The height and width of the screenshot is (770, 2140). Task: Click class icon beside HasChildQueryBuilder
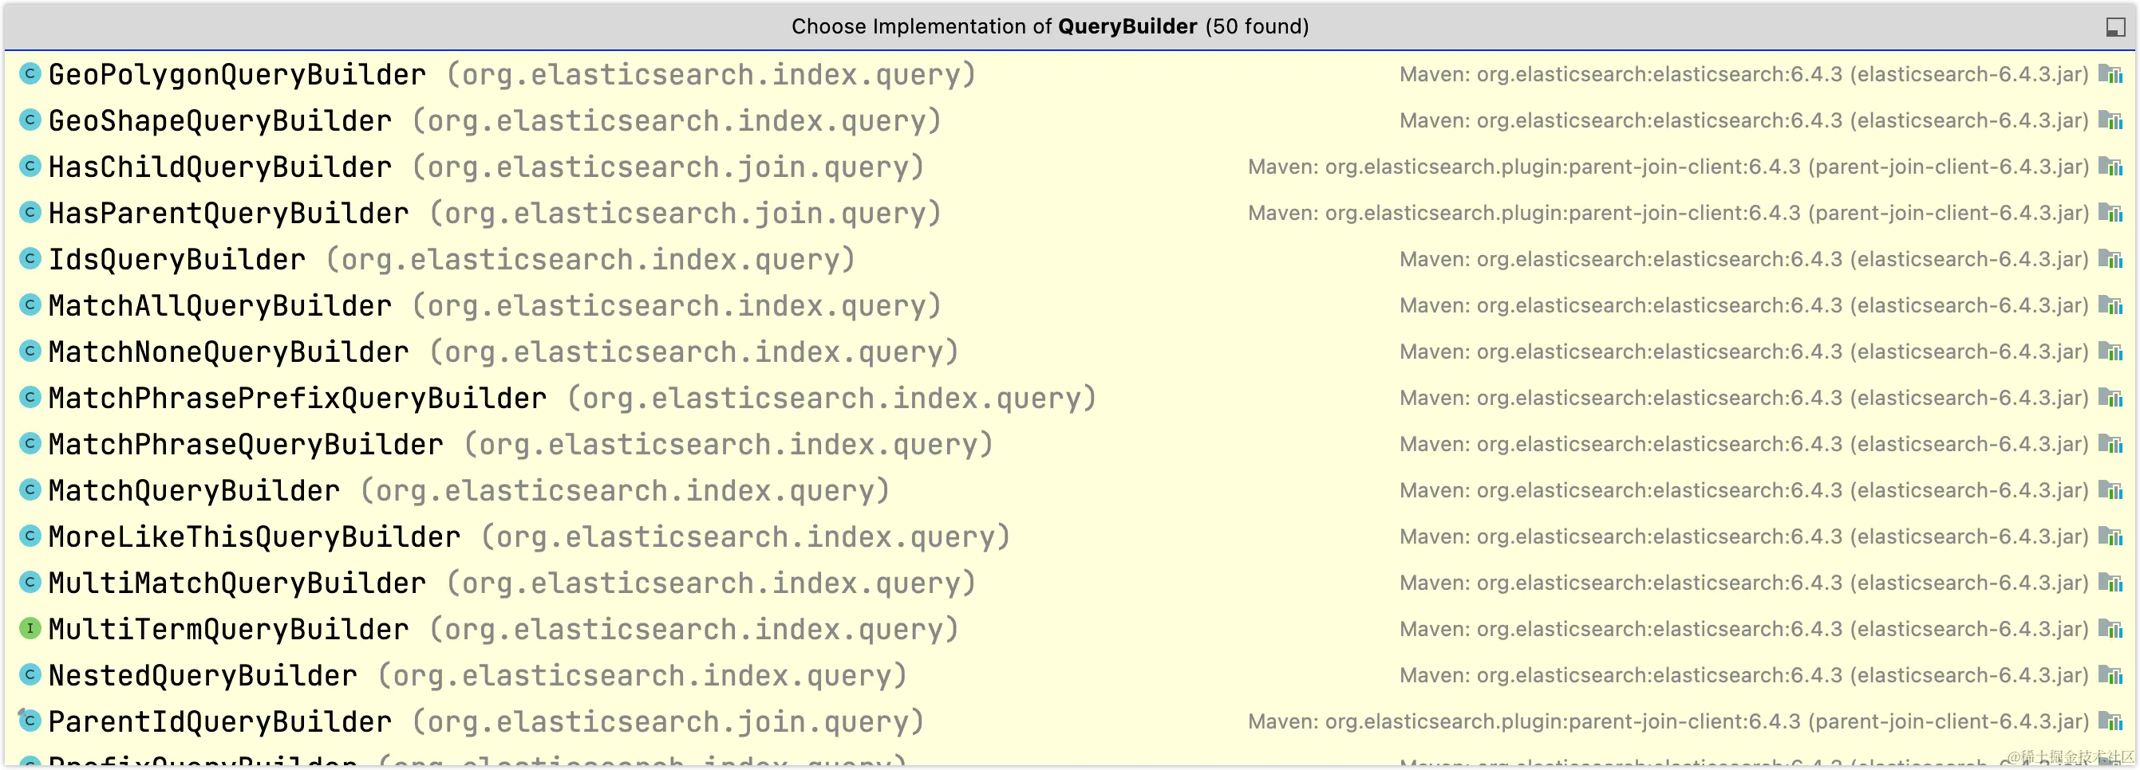point(30,167)
